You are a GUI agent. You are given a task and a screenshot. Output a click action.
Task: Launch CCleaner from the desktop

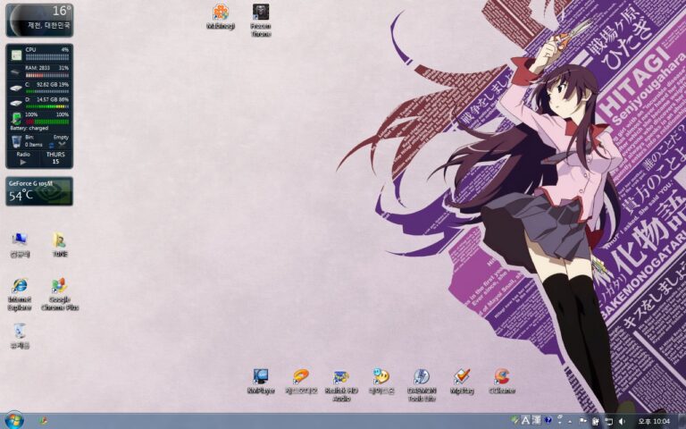(502, 381)
